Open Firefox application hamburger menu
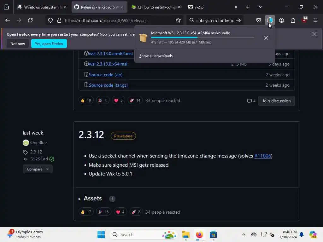Image resolution: width=323 pixels, height=242 pixels. click(x=315, y=20)
